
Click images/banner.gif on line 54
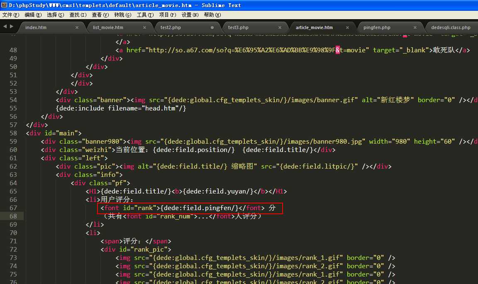(x=322, y=100)
